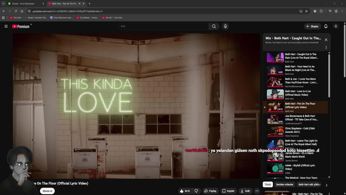View site information icon in address bar

click(29, 11)
